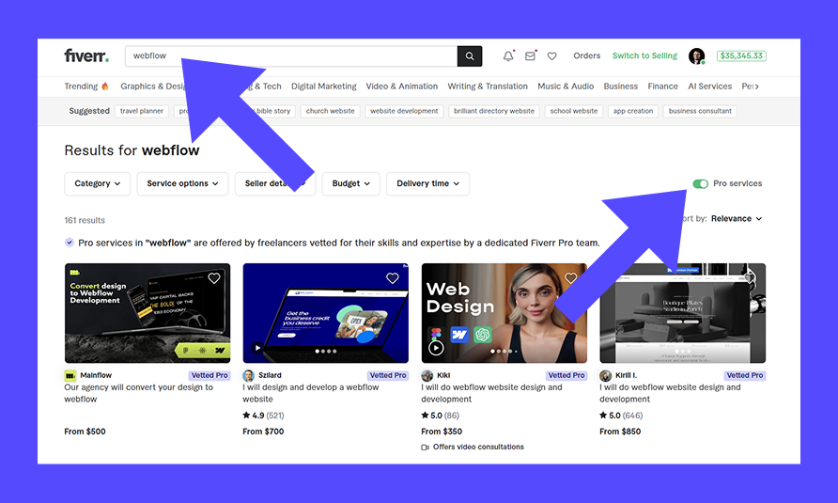
Task: Open the Trending category menu
Action: pos(86,86)
